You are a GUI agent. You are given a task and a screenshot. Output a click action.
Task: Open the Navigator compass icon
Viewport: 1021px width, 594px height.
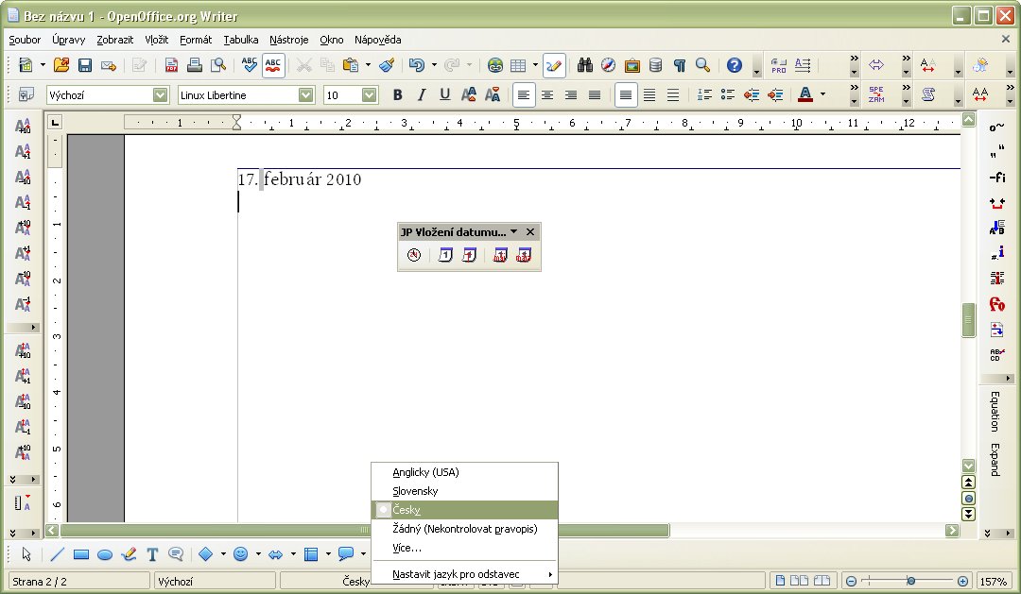point(608,65)
